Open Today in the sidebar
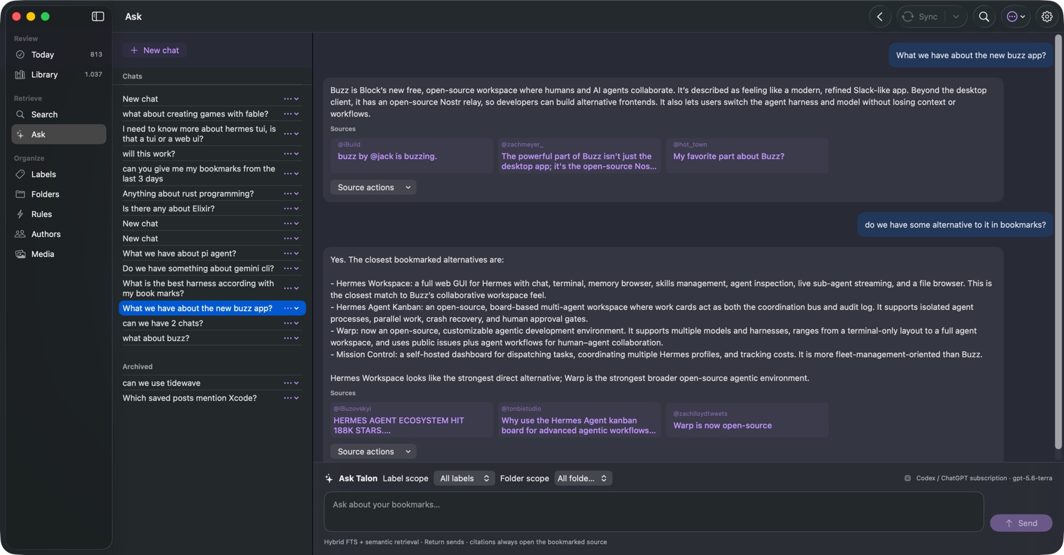Image resolution: width=1064 pixels, height=555 pixels. click(59, 55)
